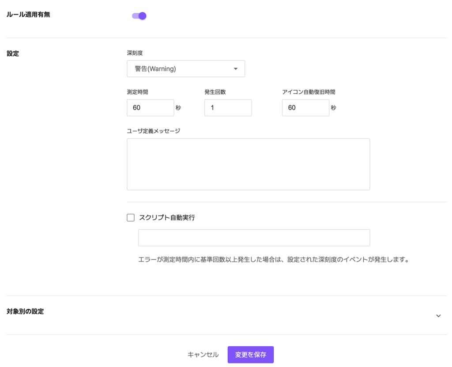
Task: Click the ルール適用有無 label
Action: click(28, 15)
